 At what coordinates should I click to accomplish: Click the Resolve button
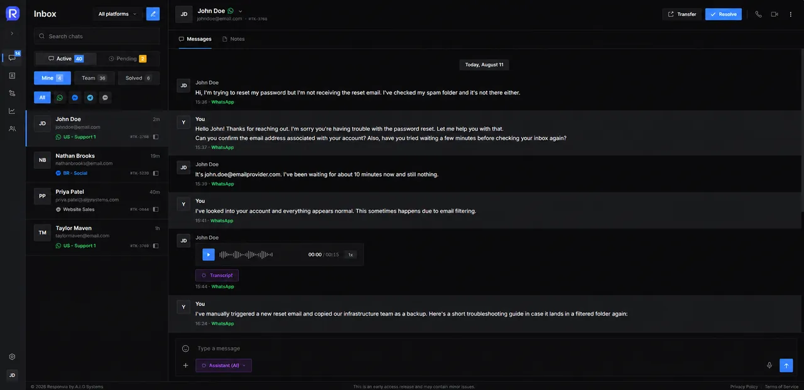[x=723, y=14]
